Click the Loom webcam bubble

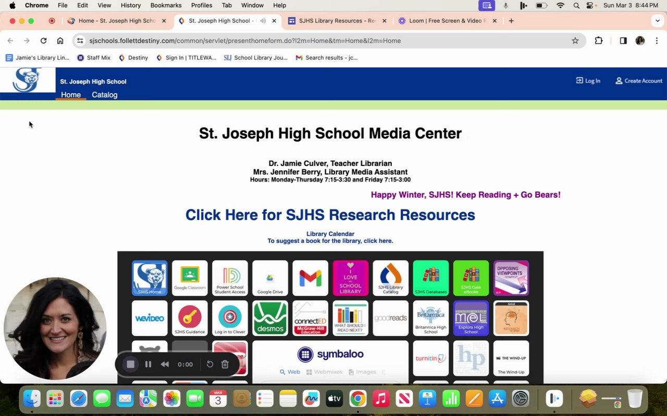[55, 328]
